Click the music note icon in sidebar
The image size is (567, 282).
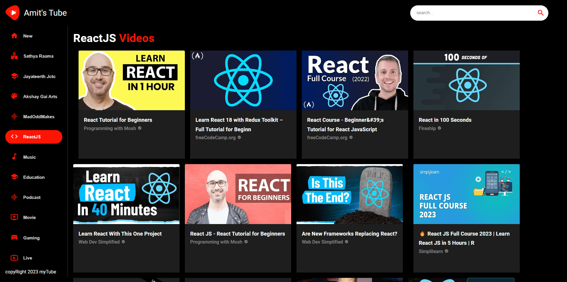click(x=14, y=157)
